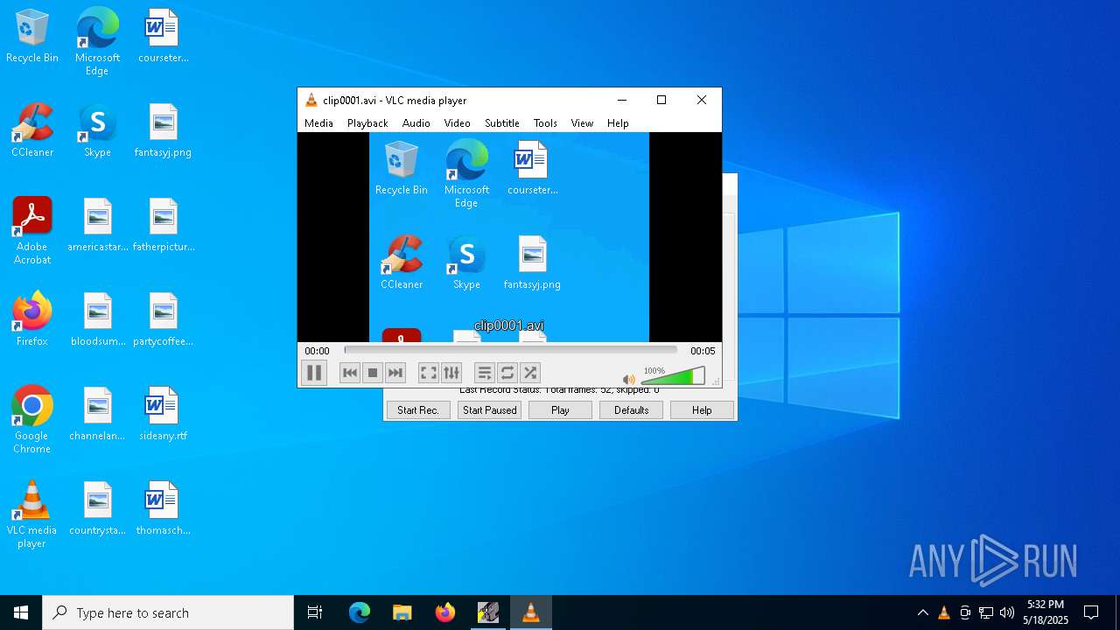
Task: Mute audio with VLC speaker icon
Action: pos(628,379)
